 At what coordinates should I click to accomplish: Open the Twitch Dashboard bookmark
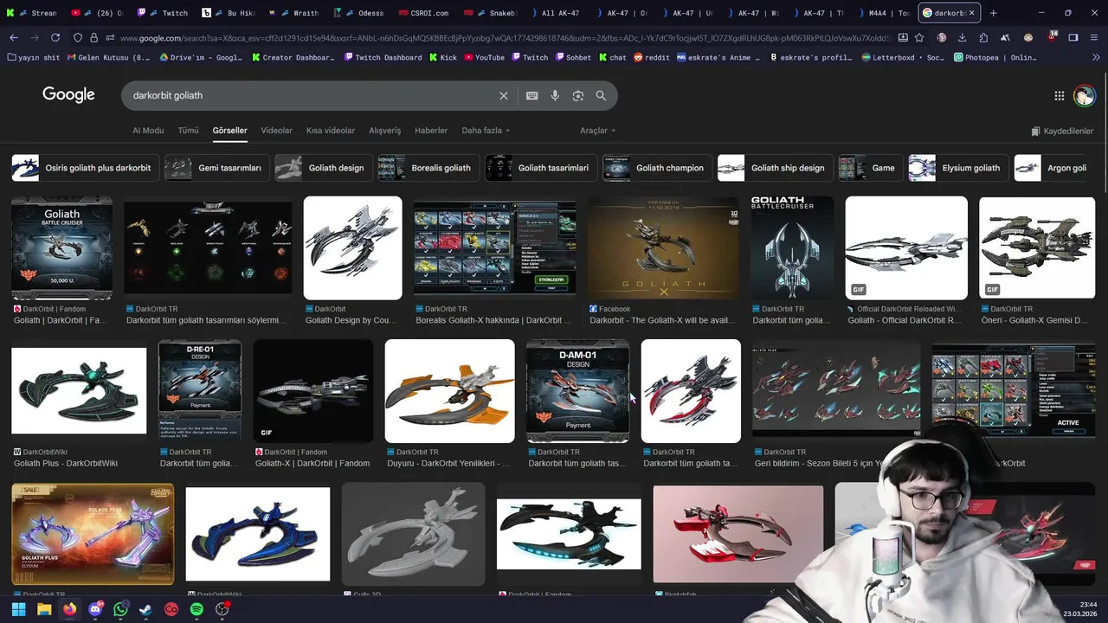point(383,57)
